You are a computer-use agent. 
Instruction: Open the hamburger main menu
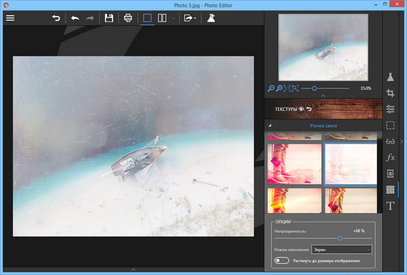coord(10,18)
